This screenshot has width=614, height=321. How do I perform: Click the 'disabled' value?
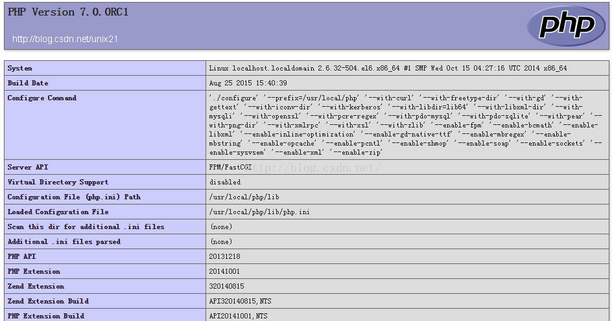[x=225, y=182]
